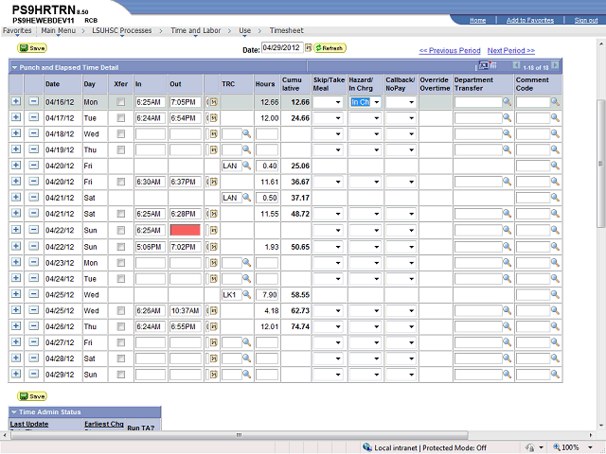Click the Sign out link

coord(586,20)
